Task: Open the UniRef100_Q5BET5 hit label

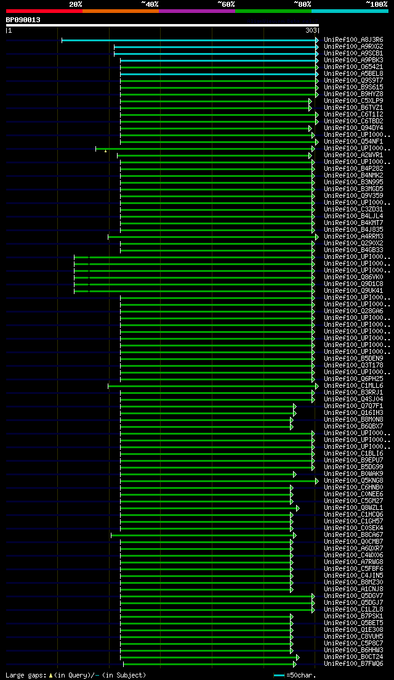Action: (353, 624)
